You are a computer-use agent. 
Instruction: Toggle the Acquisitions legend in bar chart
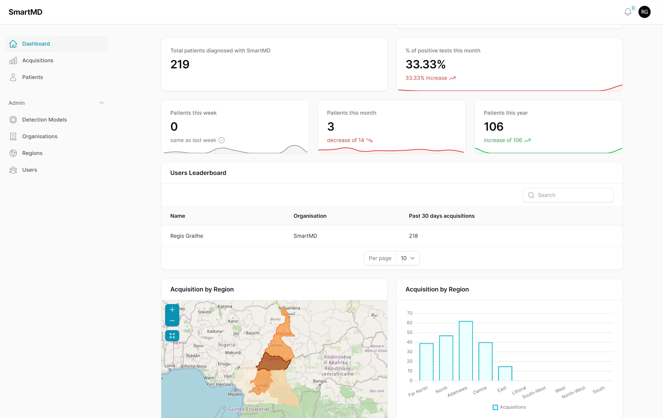(x=509, y=407)
